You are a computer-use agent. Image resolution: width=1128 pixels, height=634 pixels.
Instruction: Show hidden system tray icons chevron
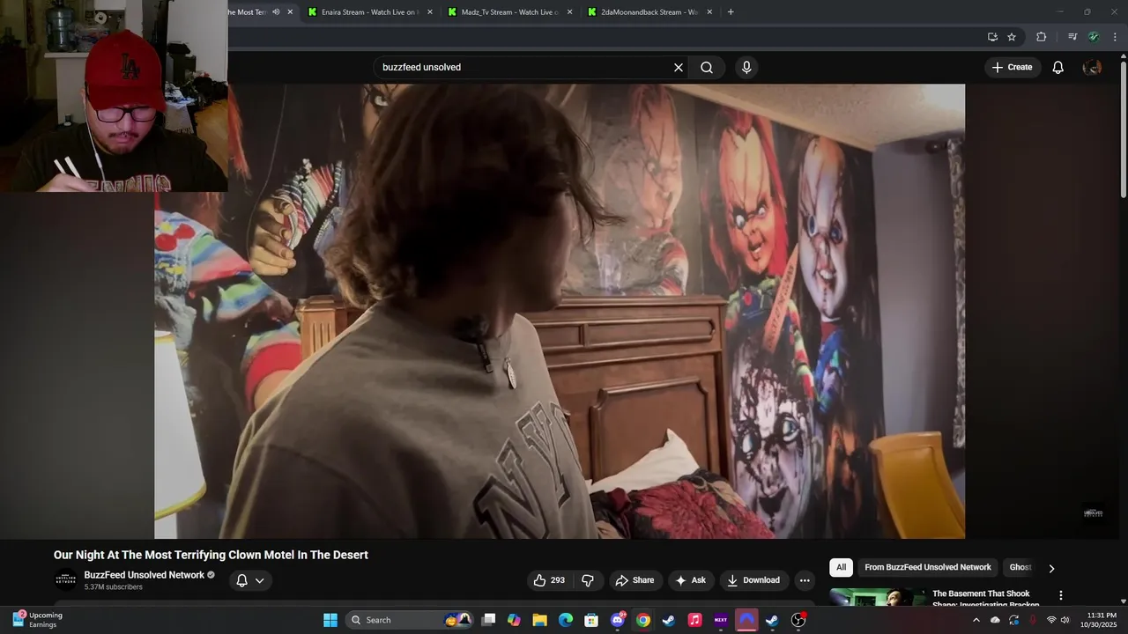(976, 620)
